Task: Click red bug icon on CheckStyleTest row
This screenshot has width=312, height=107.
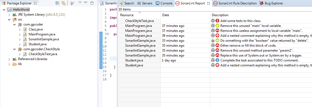Action: 217,21
